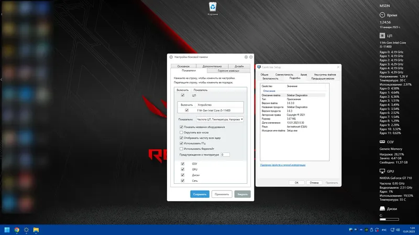This screenshot has height=235, width=419.
Task: Switch input language via РУС indicator
Action: coord(384,230)
